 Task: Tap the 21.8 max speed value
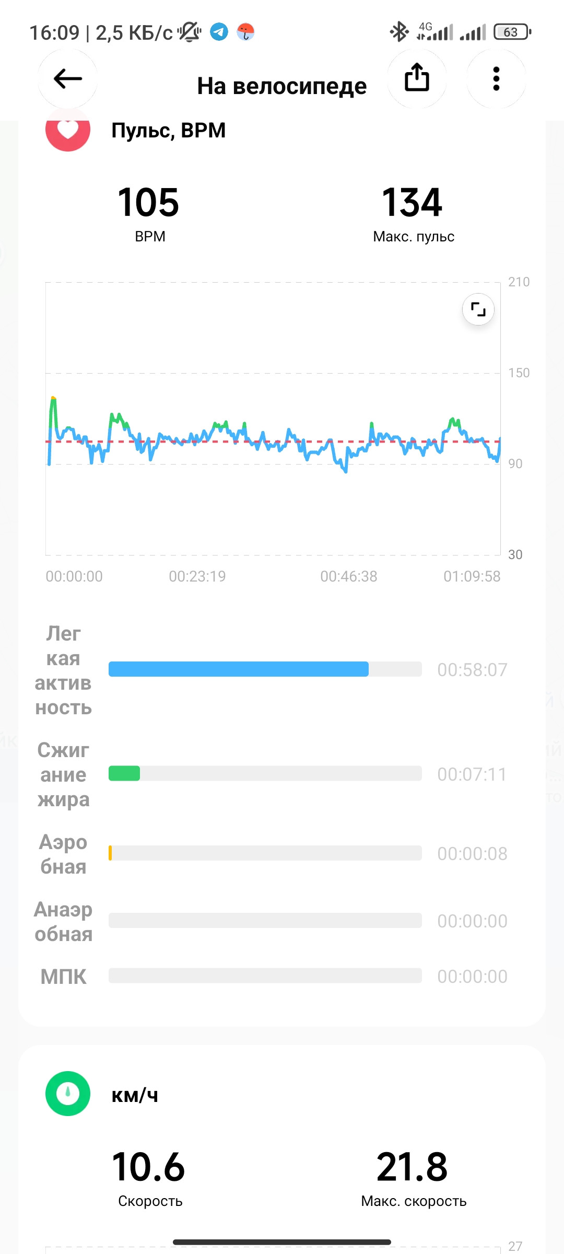pos(413,1167)
